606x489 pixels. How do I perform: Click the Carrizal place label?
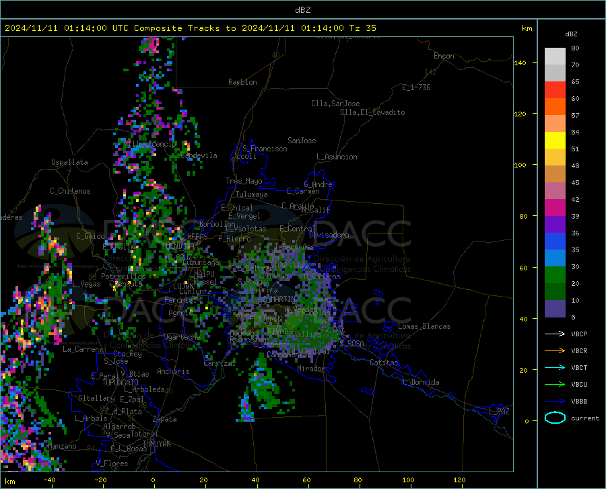click(220, 363)
